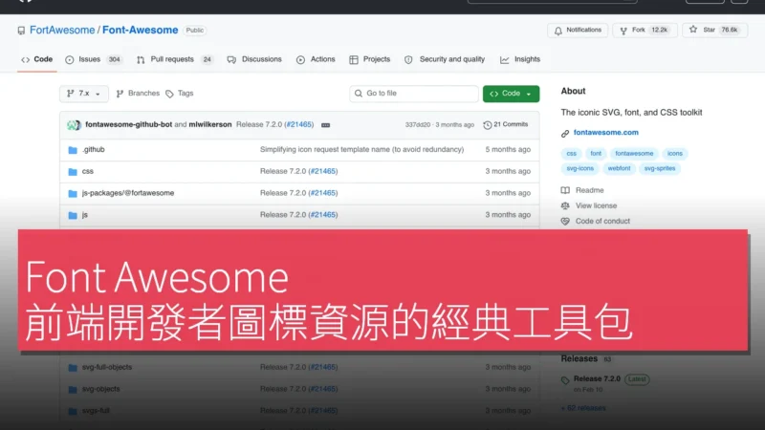
Task: Select the css topic tag
Action: tap(571, 154)
